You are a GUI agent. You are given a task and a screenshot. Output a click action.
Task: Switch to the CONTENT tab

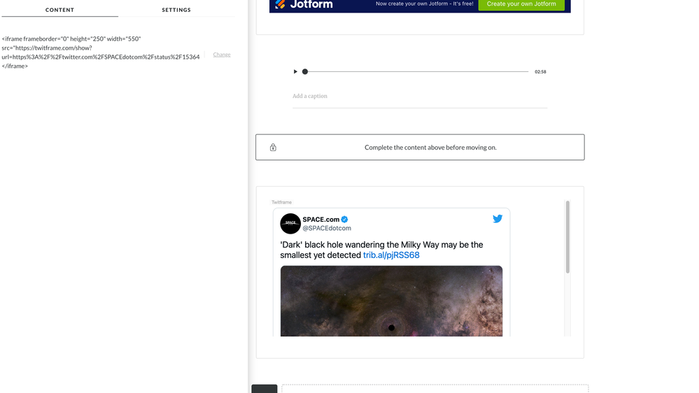(59, 10)
